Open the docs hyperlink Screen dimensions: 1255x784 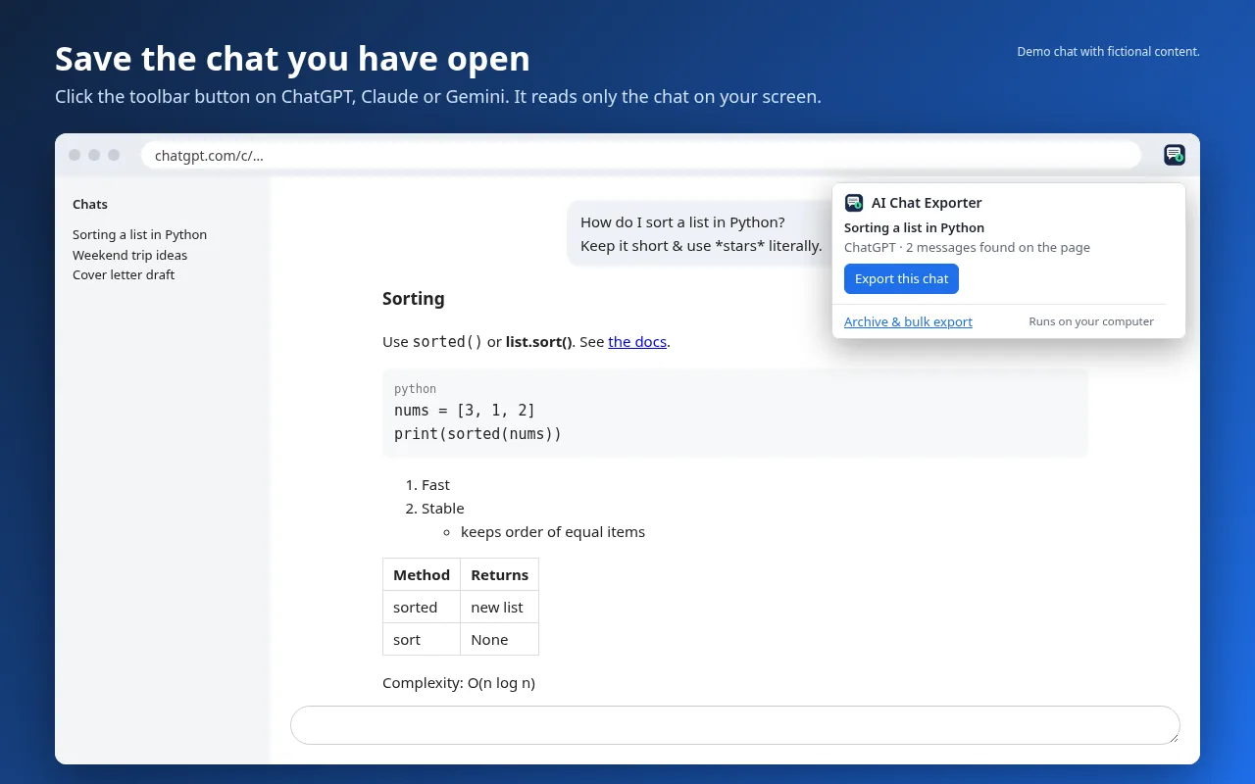[637, 342]
